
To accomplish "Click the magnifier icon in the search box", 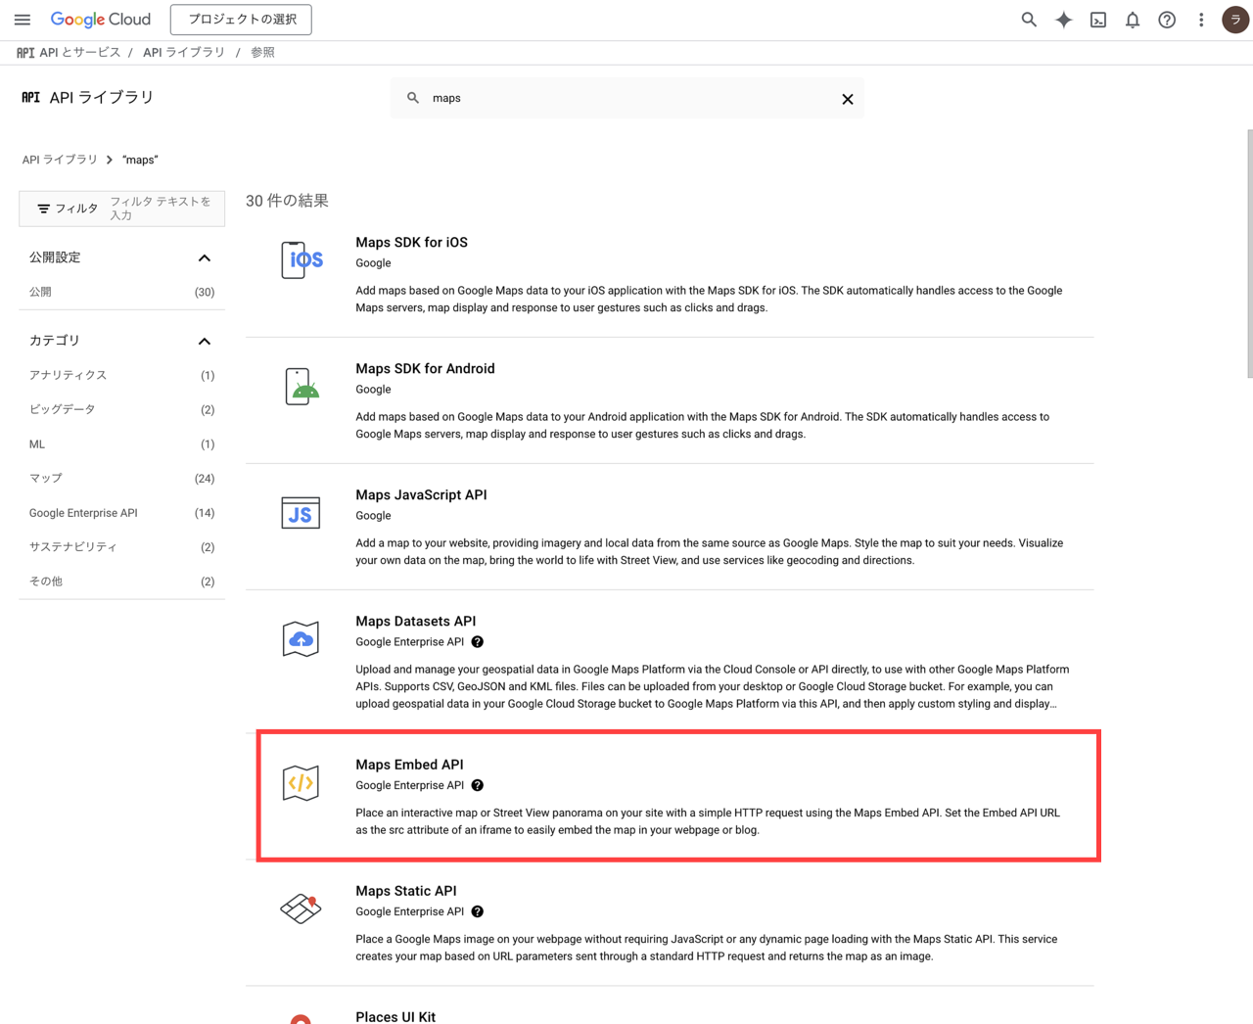I will click(413, 98).
